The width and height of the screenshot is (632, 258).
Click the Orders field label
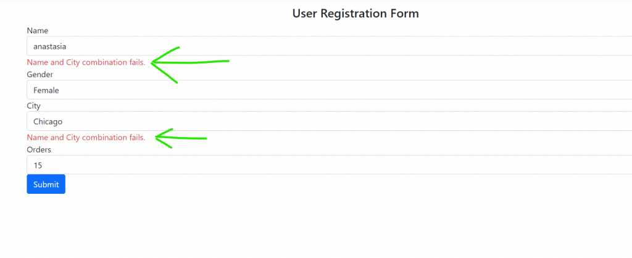tap(39, 150)
